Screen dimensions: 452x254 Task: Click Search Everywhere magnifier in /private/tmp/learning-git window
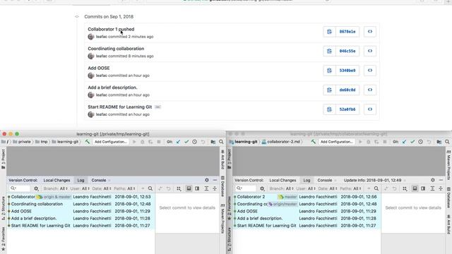coord(221,142)
